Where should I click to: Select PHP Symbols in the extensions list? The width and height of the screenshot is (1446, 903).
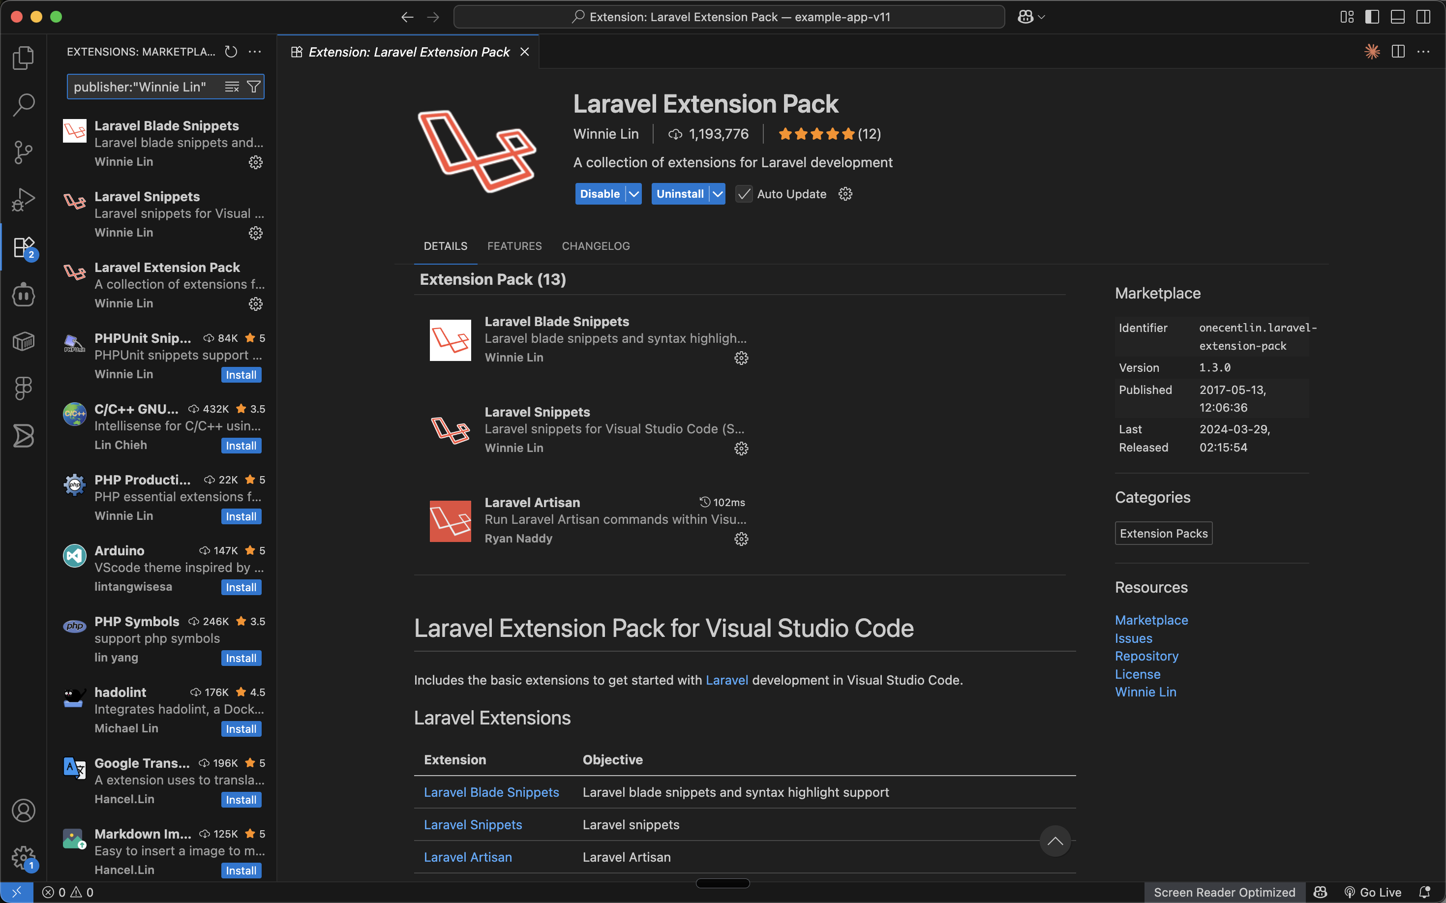162,639
